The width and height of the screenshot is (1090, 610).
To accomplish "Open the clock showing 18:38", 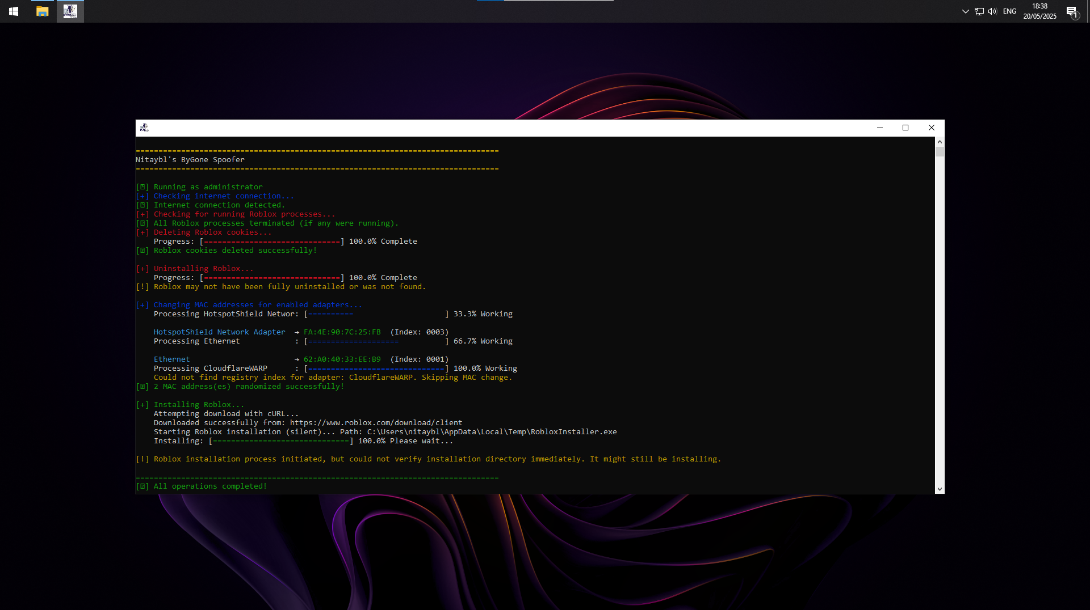I will [x=1039, y=11].
